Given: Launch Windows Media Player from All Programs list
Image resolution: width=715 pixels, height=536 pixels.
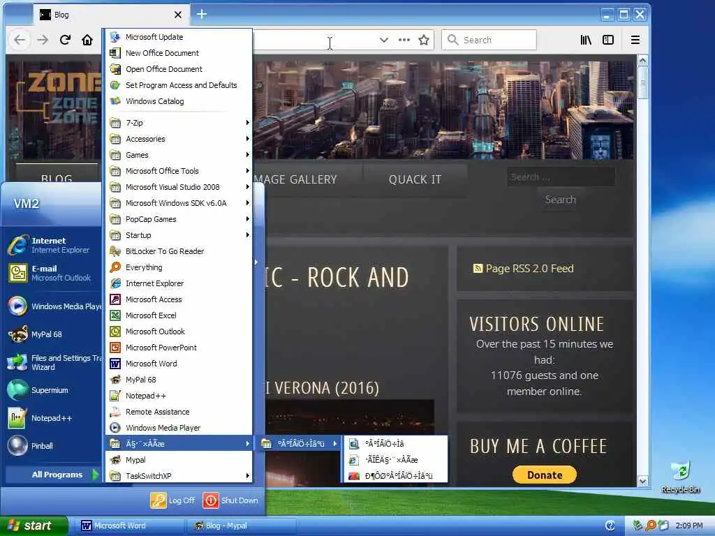Looking at the screenshot, I should (179, 428).
